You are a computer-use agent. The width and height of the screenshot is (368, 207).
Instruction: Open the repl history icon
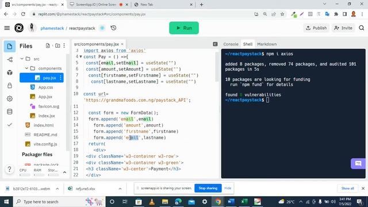coord(114,28)
